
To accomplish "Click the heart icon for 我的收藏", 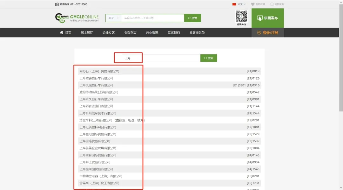I will pos(253,4).
